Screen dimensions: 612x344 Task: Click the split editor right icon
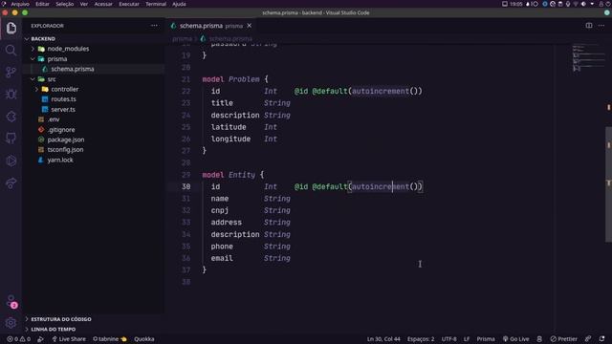point(589,26)
